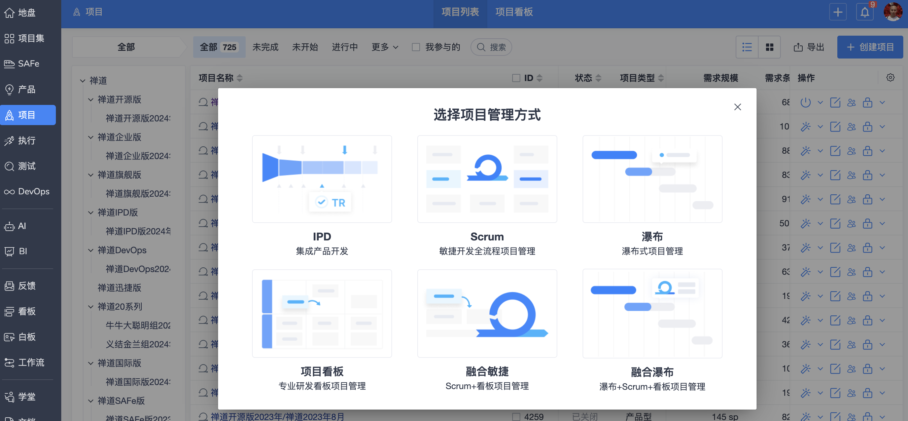
Task: Open table column settings gear icon
Action: pyautogui.click(x=890, y=78)
